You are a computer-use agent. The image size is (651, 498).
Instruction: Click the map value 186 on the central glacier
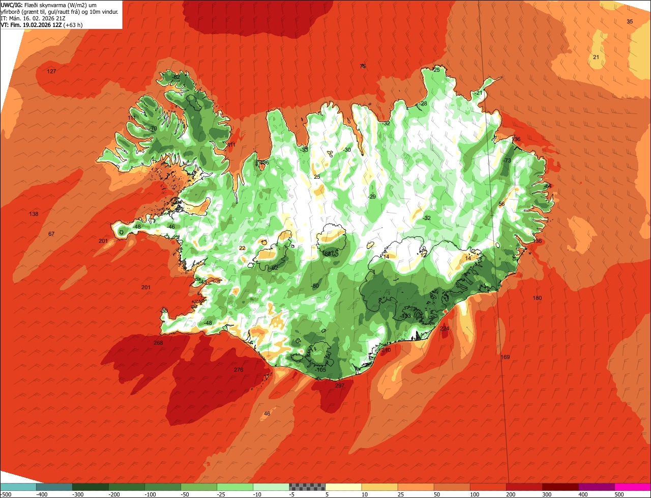click(327, 253)
